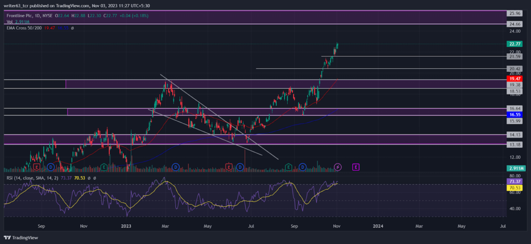Click the red 19.47 value in EMA legend
This screenshot has width=531, height=244.
click(49, 28)
